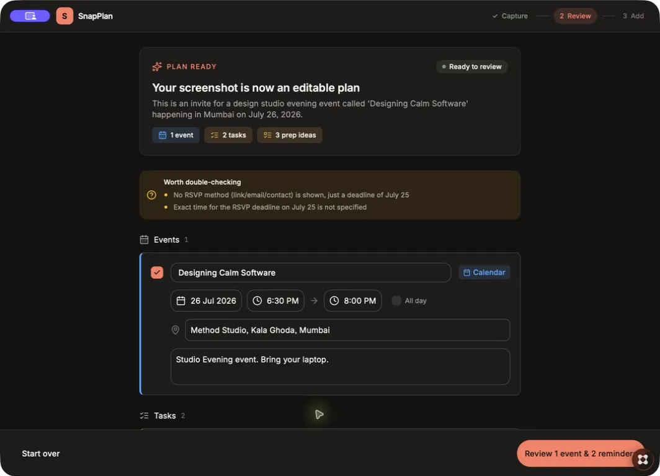Click the location pin icon
The height and width of the screenshot is (476, 660).
click(x=176, y=330)
